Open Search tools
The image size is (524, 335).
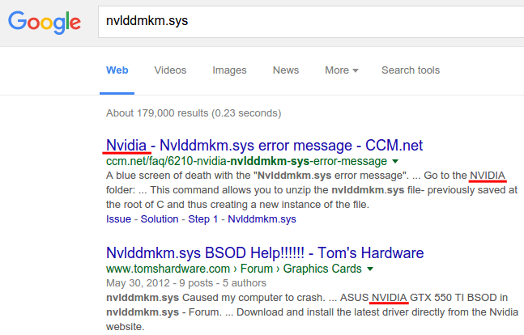click(411, 70)
